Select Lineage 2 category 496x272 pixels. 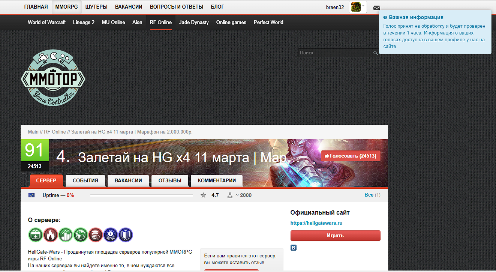coord(84,22)
